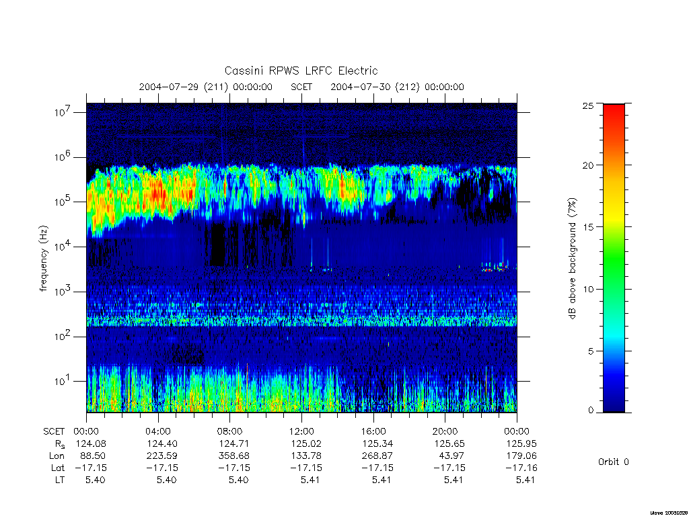Click the 04:00 SCET time label
This screenshot has height=516, width=689.
(x=157, y=431)
